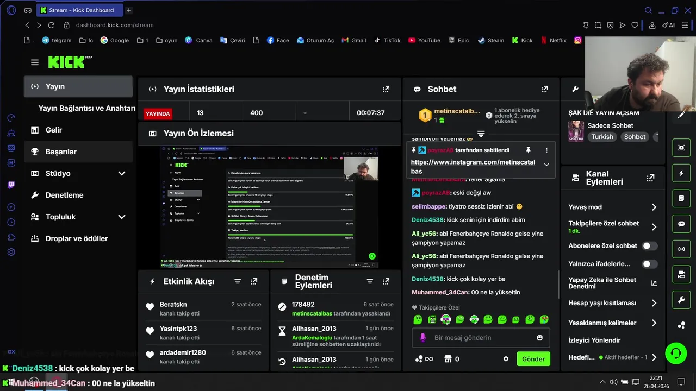The height and width of the screenshot is (391, 696).
Task: Toggle Yalnızca ifadelerle switch
Action: pyautogui.click(x=649, y=264)
